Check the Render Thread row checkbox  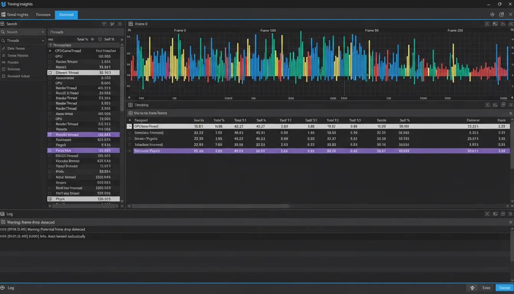tap(49, 88)
